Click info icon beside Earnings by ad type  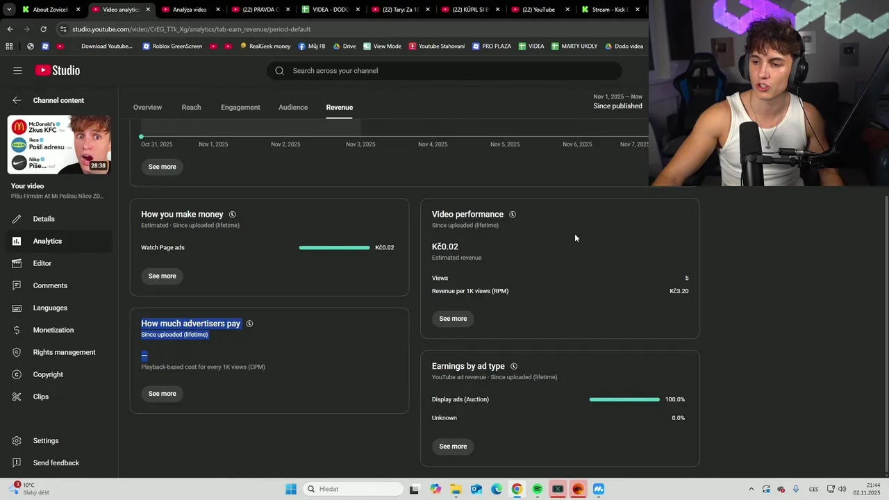[x=514, y=366]
